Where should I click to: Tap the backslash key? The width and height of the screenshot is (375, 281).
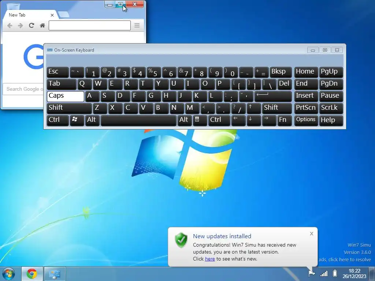click(x=269, y=85)
